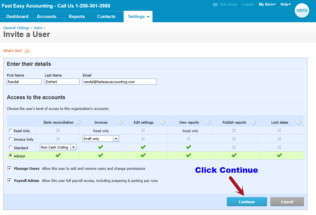
Task: Open the Contacts menu tab
Action: coord(108,17)
